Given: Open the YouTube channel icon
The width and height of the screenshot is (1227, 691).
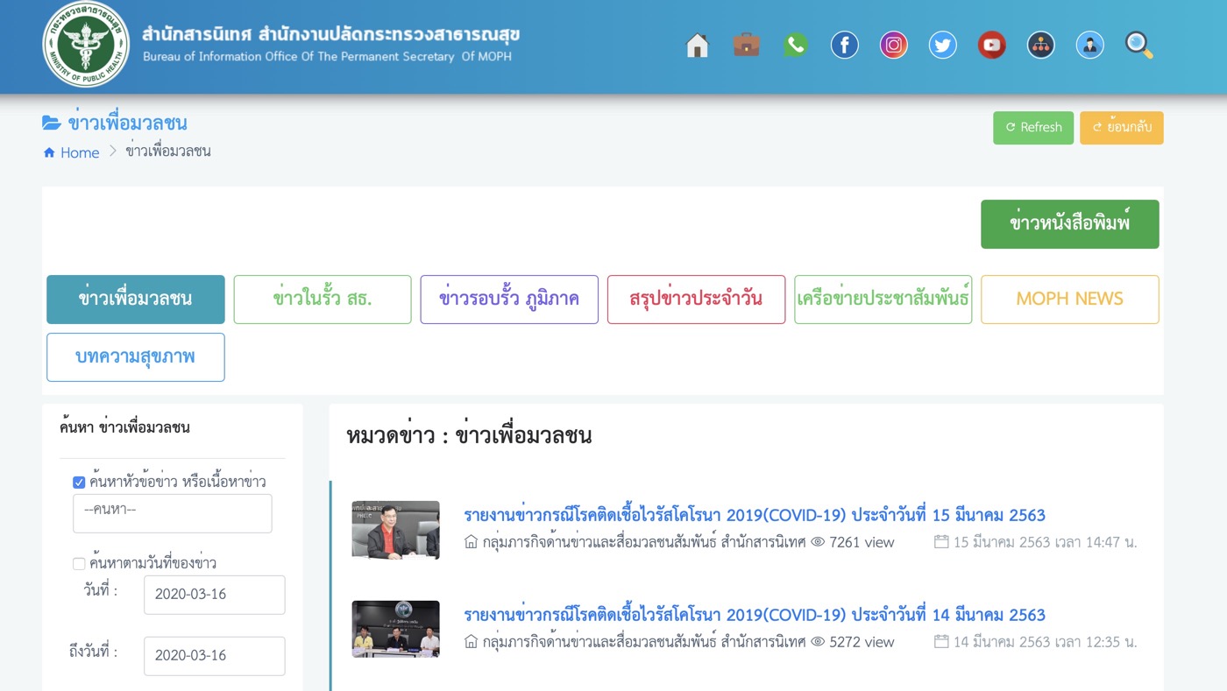Looking at the screenshot, I should [991, 44].
